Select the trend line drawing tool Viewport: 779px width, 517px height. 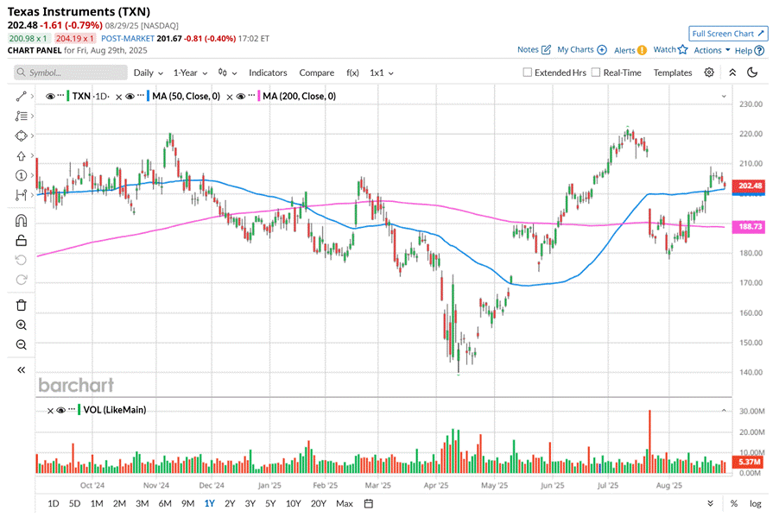tap(21, 97)
